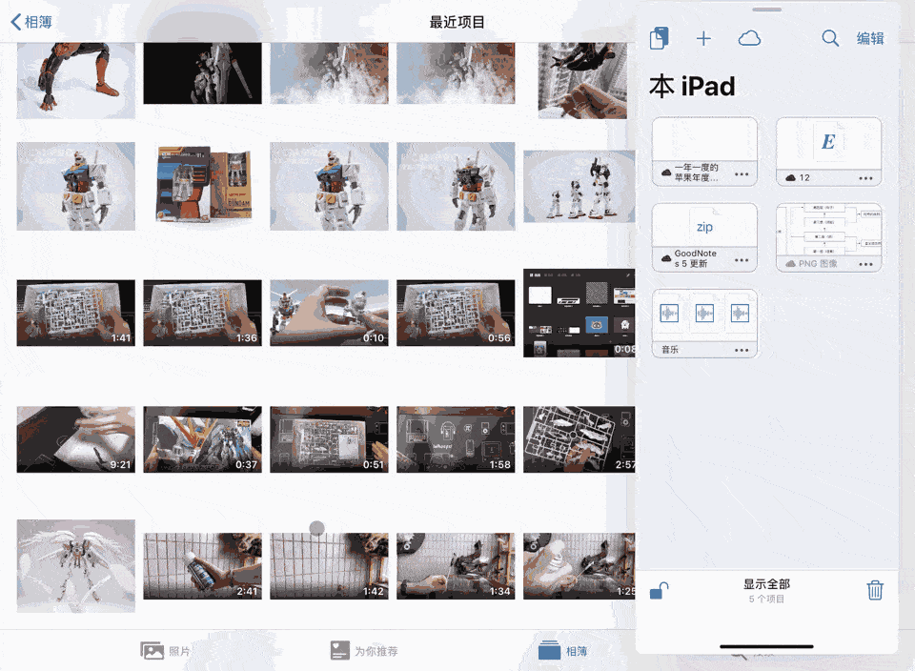
Task: Open the video with duration 9:21
Action: pyautogui.click(x=76, y=439)
